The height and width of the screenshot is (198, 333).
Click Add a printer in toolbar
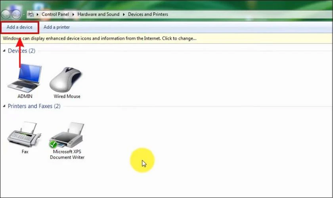57,27
